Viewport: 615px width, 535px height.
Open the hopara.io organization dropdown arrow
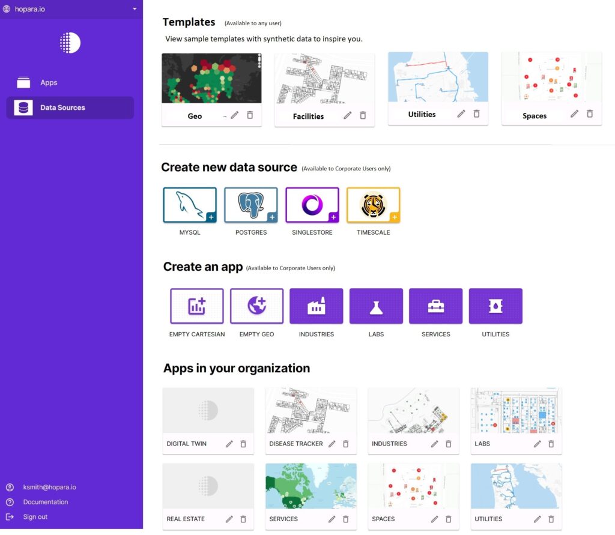coord(135,8)
